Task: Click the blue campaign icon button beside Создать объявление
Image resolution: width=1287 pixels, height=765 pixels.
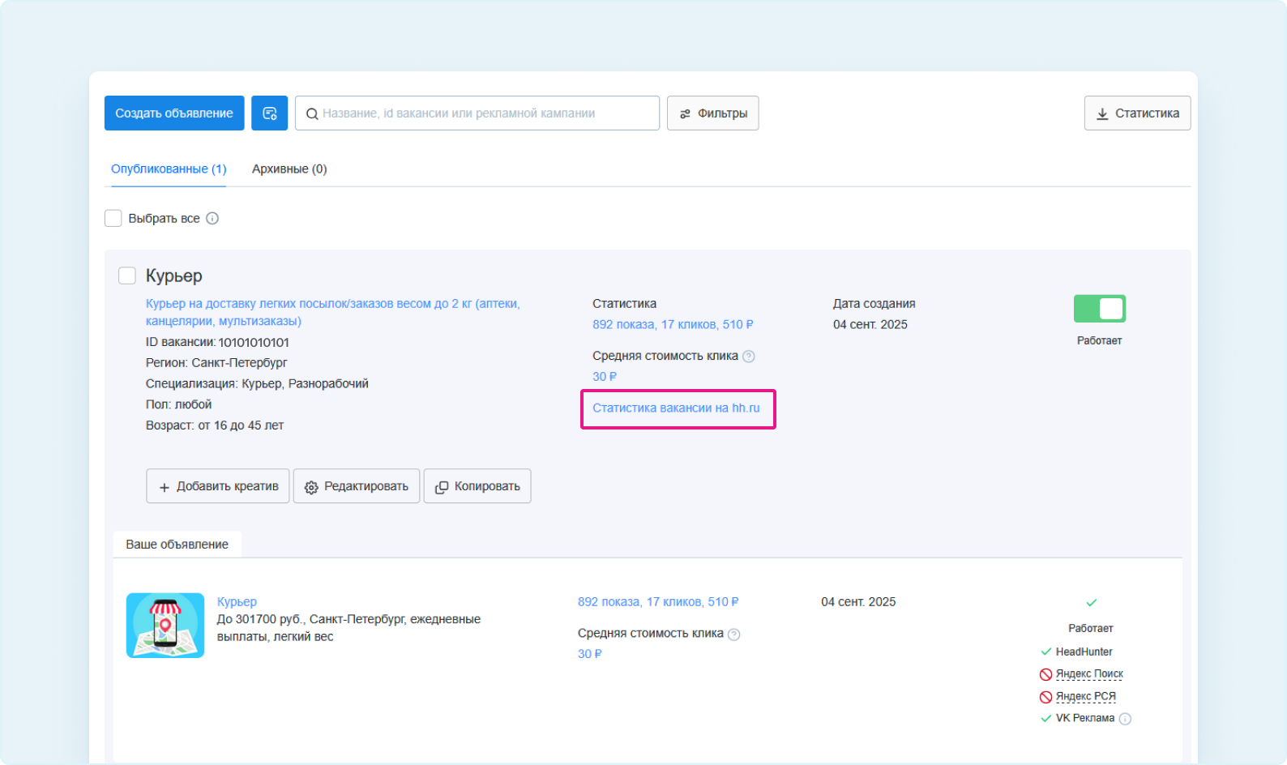Action: 269,113
